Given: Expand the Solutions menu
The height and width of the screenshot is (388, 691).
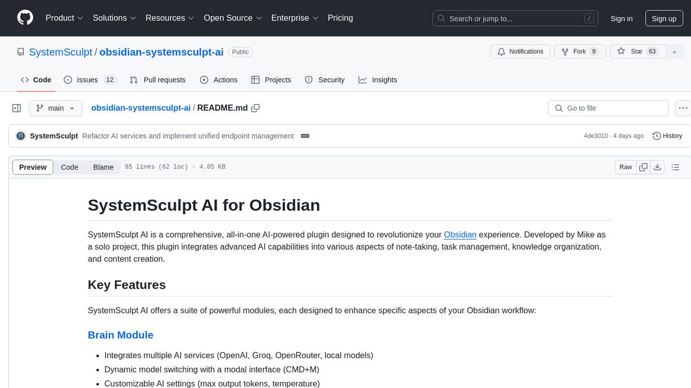Looking at the screenshot, I should click(x=114, y=18).
